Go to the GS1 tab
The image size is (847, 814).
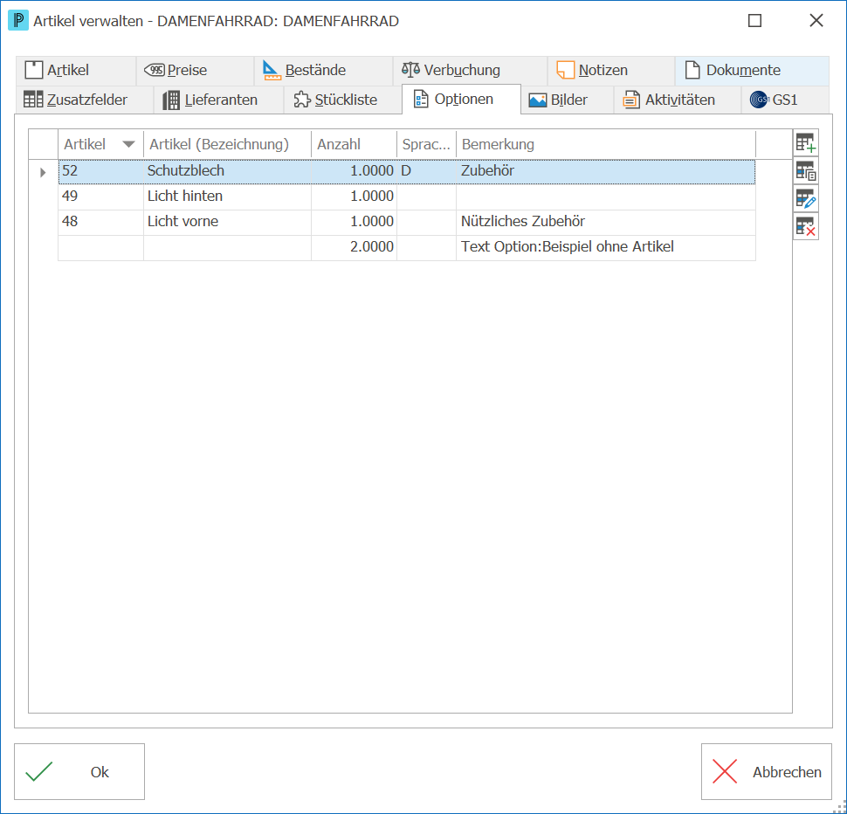(x=785, y=100)
